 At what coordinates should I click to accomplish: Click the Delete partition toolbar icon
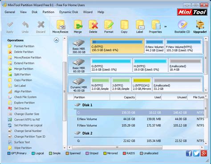93,27
